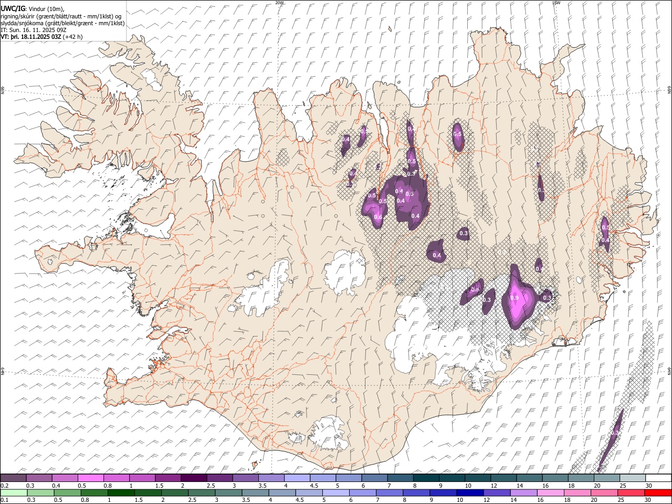Click the white swatch labeled 30, upper scale

pos(658,478)
